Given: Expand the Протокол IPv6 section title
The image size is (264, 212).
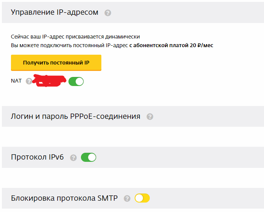Looking at the screenshot, I should (38, 157).
